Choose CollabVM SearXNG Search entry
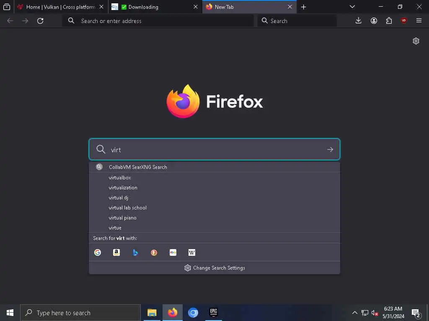The image size is (429, 321). pyautogui.click(x=214, y=167)
